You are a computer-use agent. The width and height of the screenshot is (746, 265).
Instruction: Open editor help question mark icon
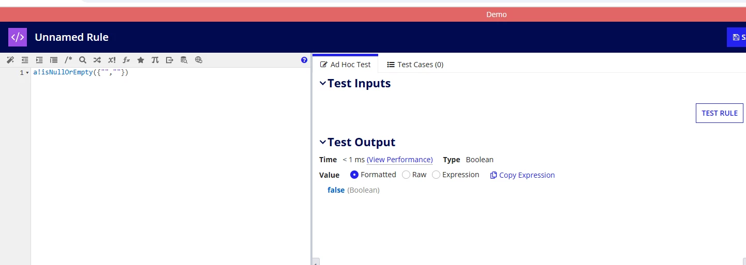[304, 60]
